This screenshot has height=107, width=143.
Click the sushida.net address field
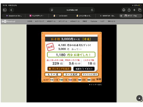coord(72,10)
